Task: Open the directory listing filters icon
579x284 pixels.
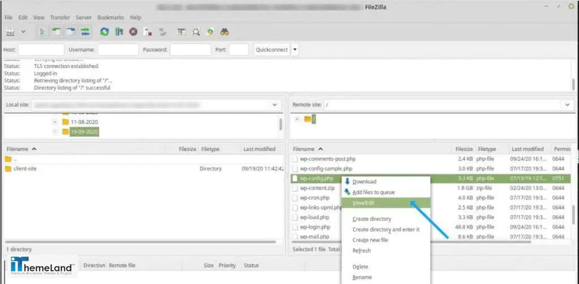Action: pyautogui.click(x=182, y=32)
